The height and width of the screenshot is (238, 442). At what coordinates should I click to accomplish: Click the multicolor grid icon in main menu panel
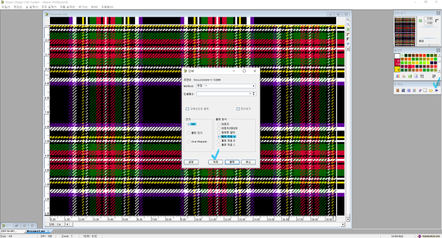click(414, 90)
